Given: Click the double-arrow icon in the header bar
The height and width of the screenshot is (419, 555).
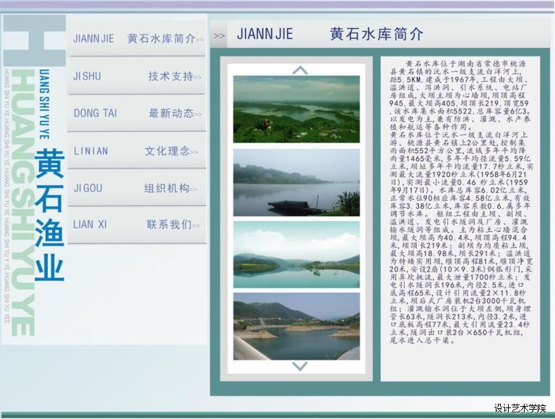Looking at the screenshot, I should [220, 35].
